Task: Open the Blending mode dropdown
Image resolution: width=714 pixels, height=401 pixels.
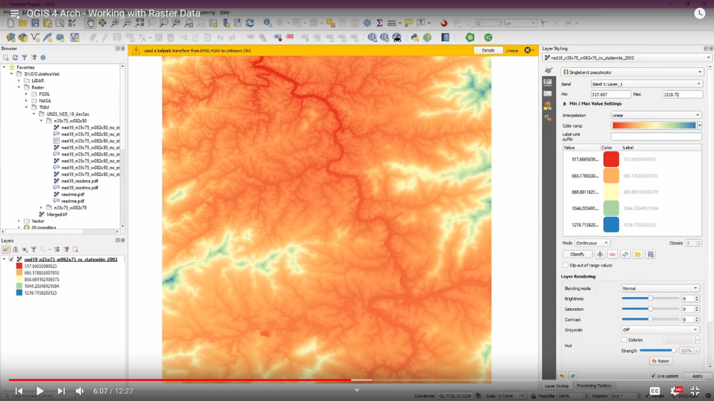Action: 660,288
